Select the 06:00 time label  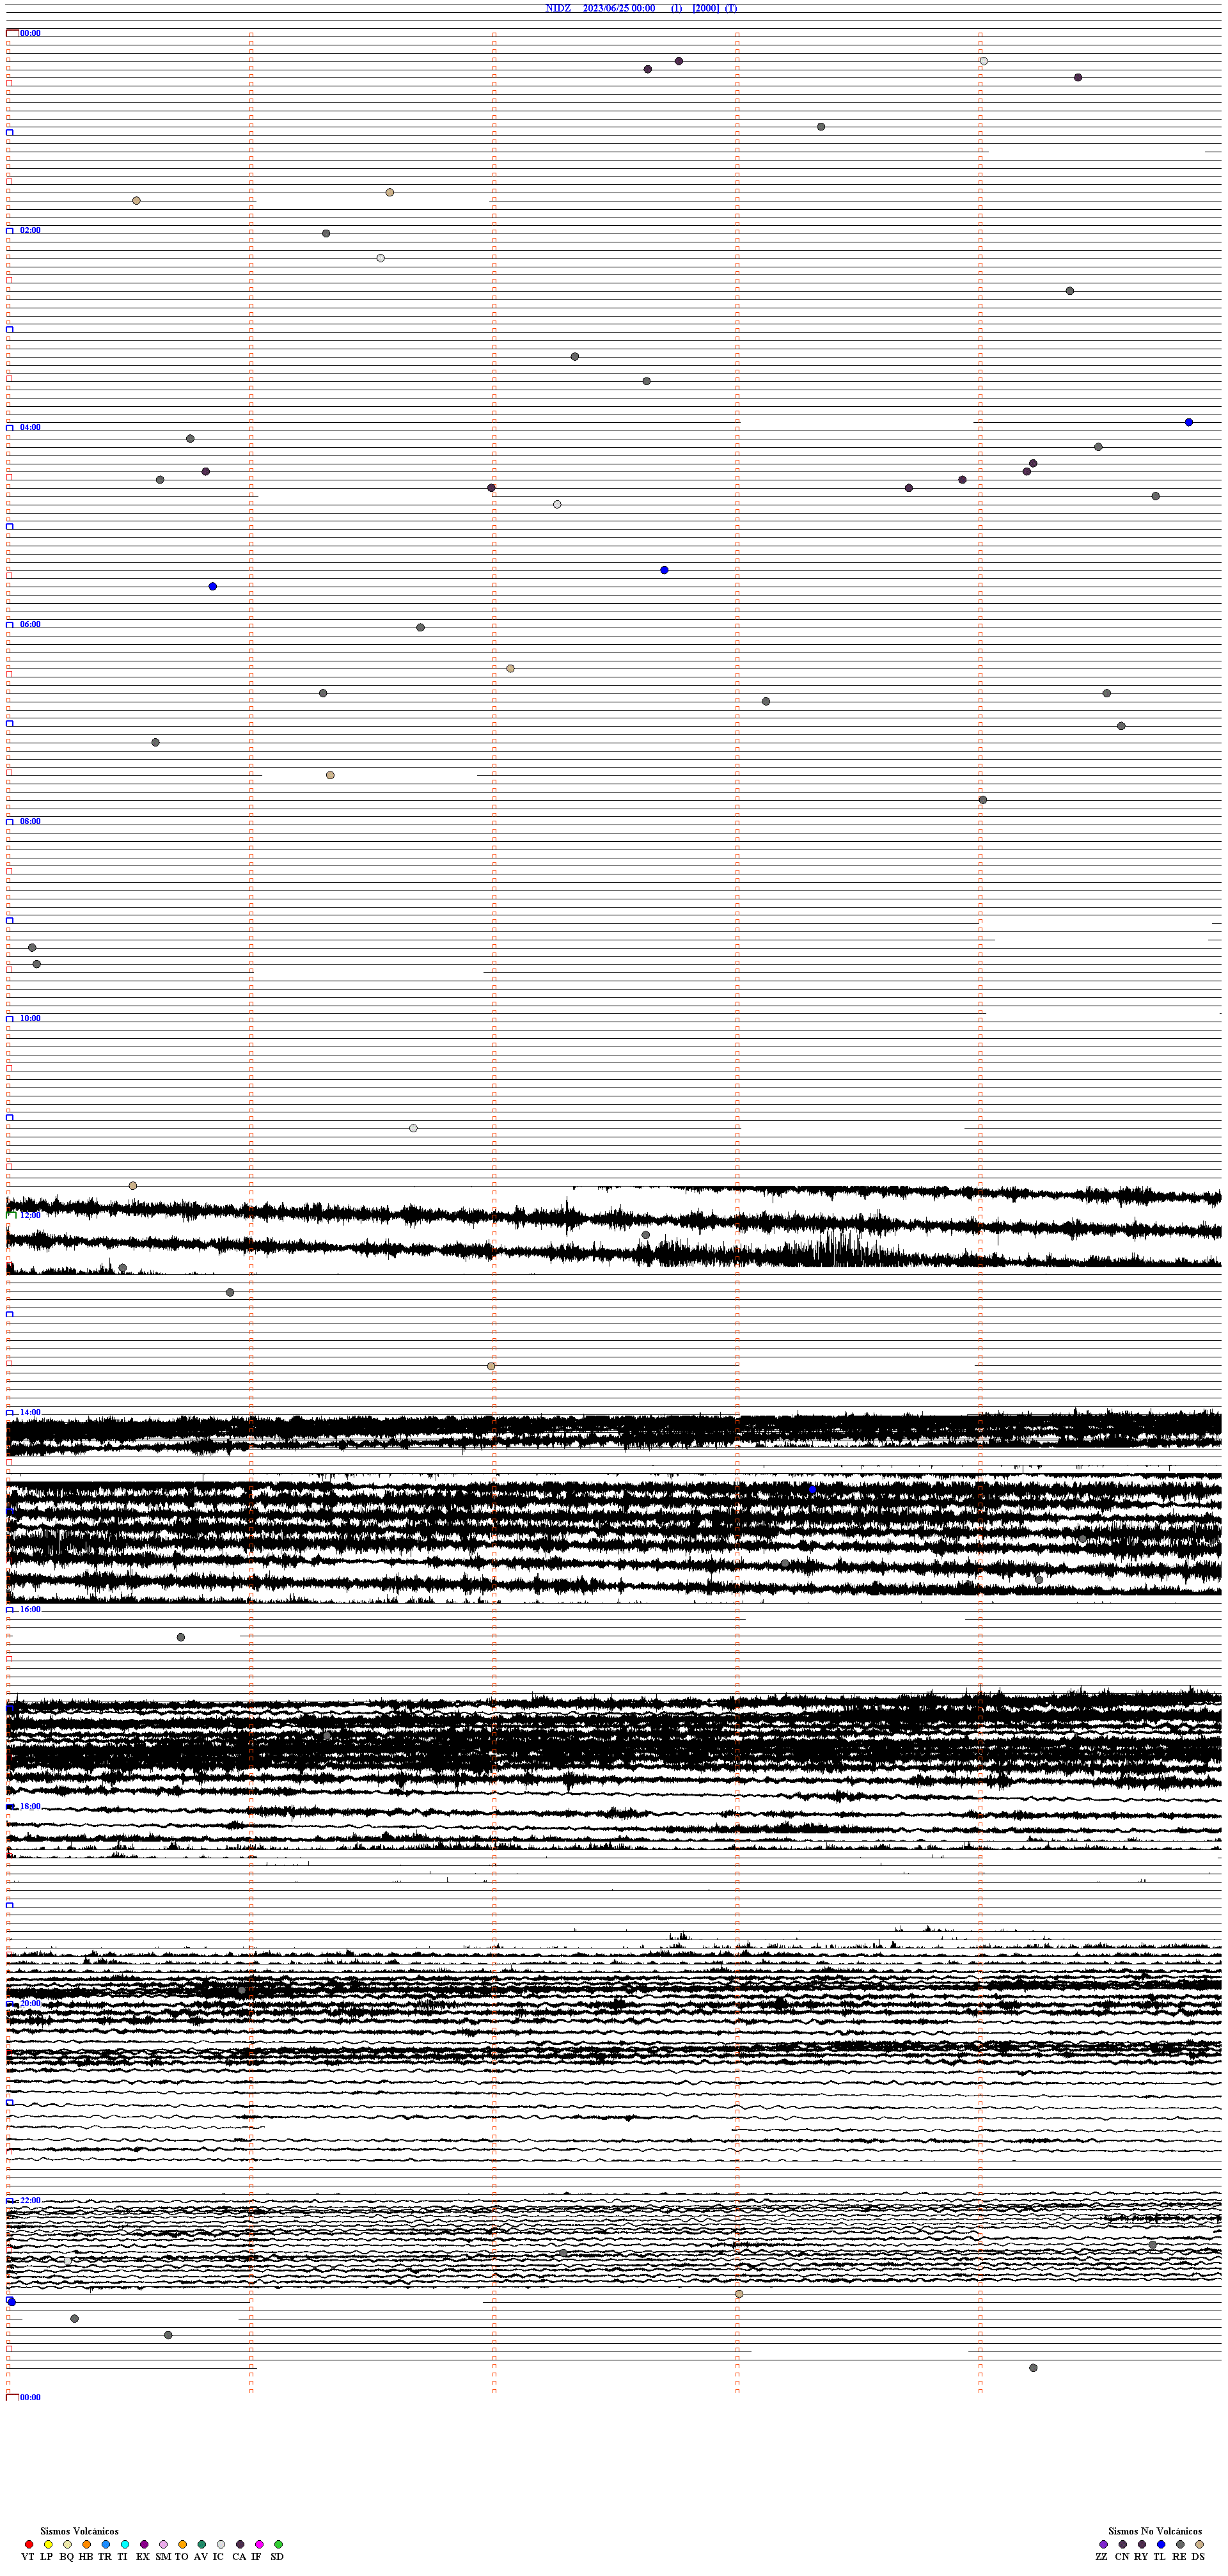[30, 624]
